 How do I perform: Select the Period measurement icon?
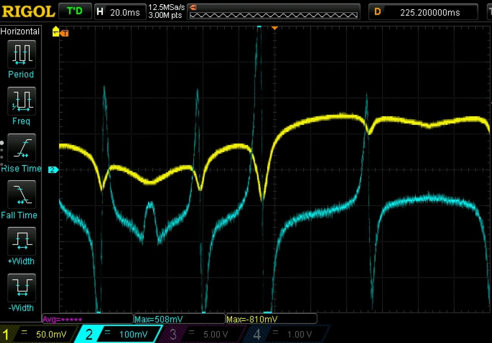[22, 55]
